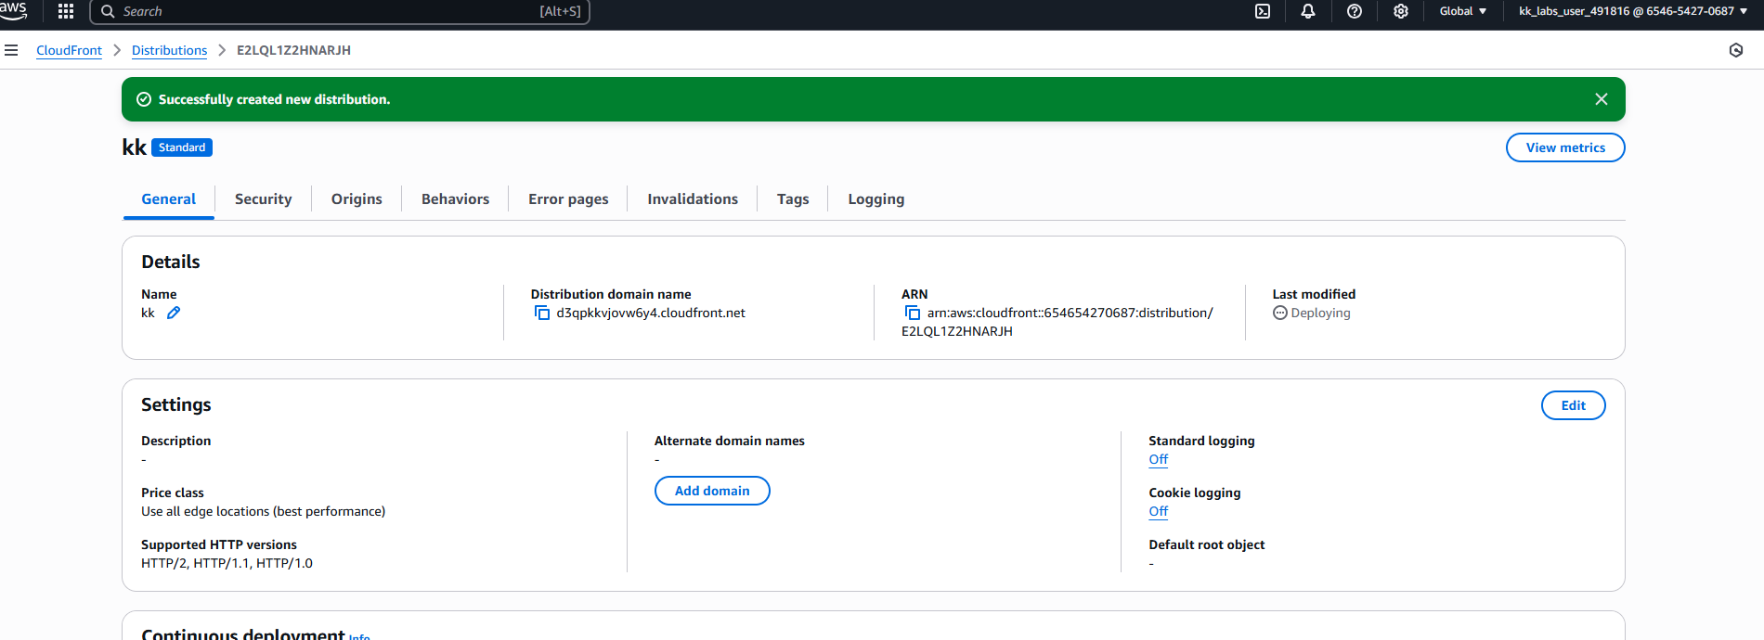Switch to the Security tab
The image size is (1764, 640).
[264, 199]
